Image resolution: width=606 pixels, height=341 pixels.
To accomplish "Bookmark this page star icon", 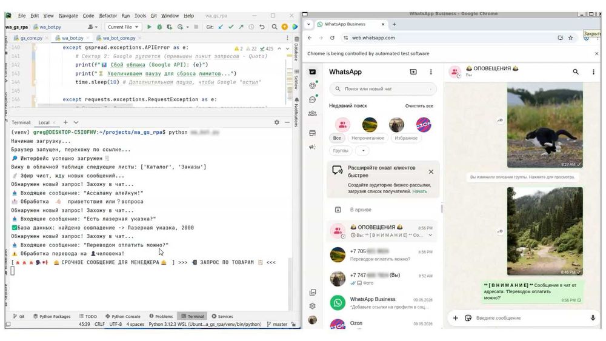I will [570, 38].
